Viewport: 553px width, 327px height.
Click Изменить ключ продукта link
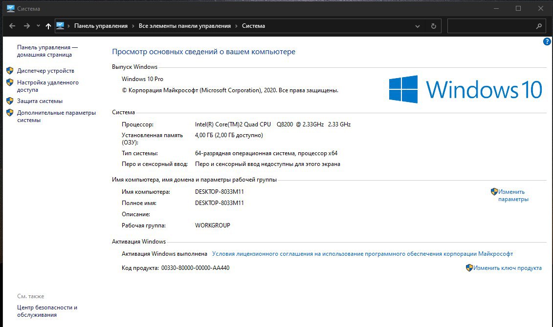(507, 268)
